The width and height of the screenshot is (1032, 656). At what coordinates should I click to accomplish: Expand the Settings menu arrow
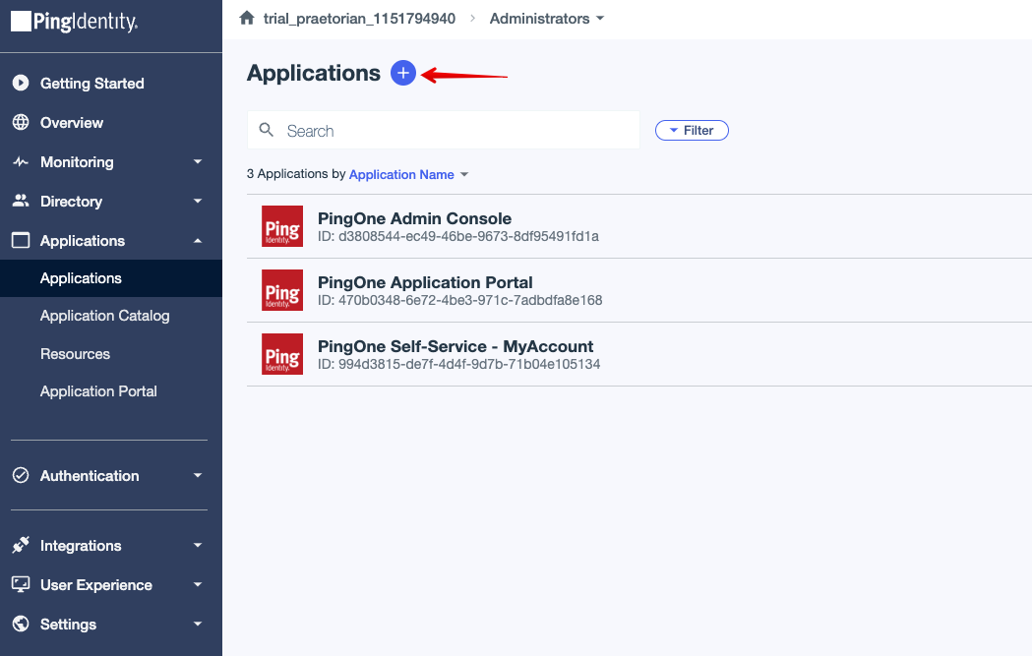tap(198, 624)
